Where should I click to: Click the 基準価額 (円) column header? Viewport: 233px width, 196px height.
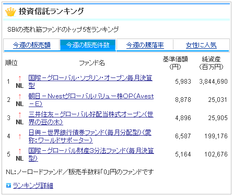point(176,63)
